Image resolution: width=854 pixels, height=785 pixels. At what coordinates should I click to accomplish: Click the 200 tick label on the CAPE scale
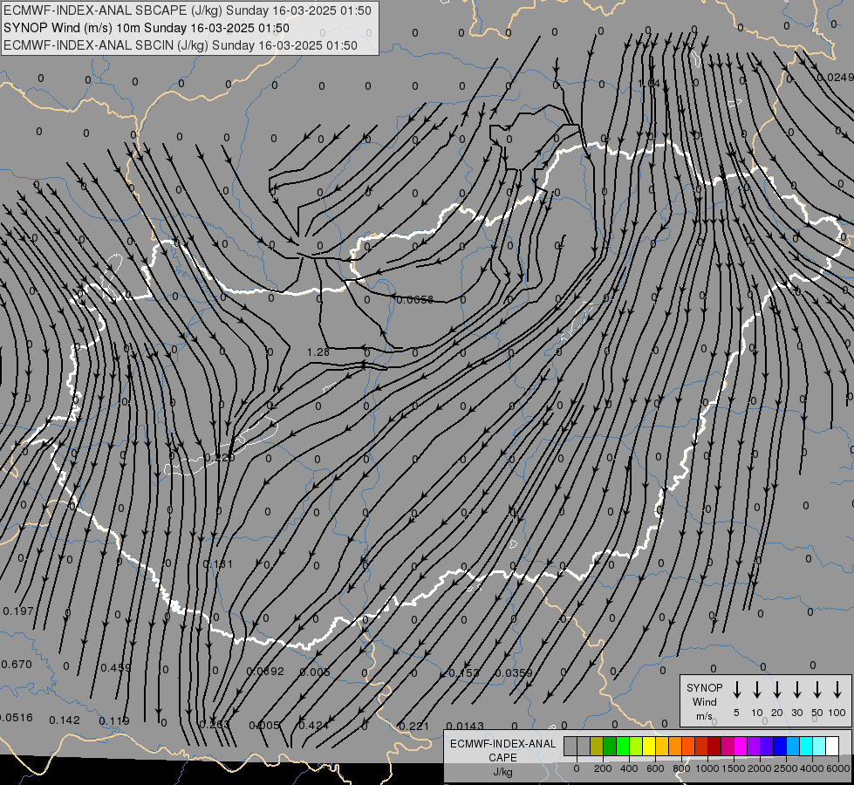point(603,768)
